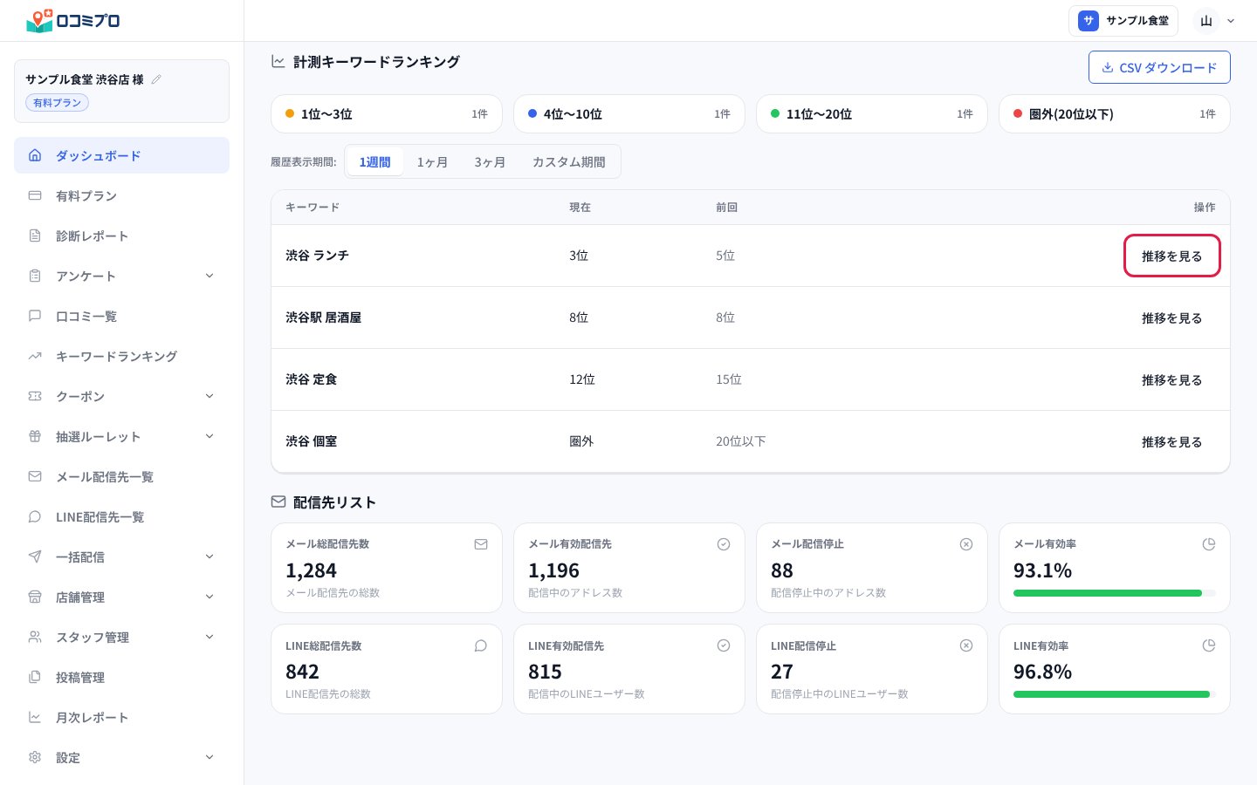This screenshot has height=785, width=1257.
Task: Click 推移を見る for 渋谷 個室
Action: [1171, 441]
